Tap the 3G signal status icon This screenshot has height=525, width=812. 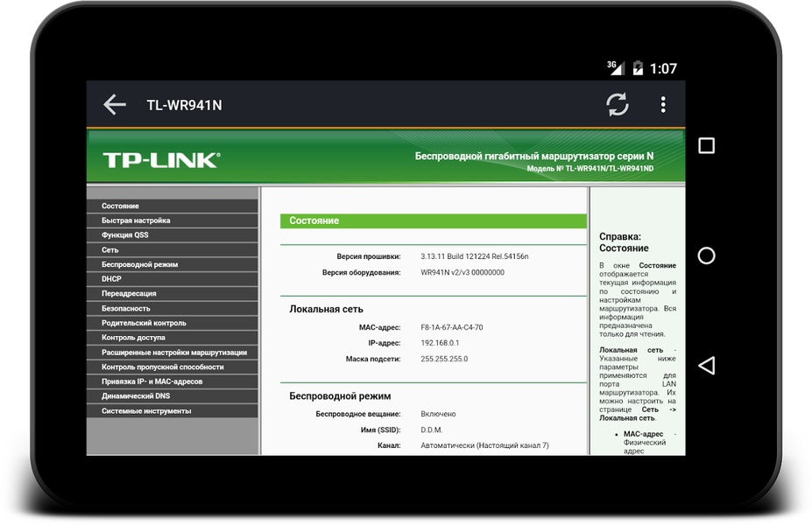[x=616, y=67]
